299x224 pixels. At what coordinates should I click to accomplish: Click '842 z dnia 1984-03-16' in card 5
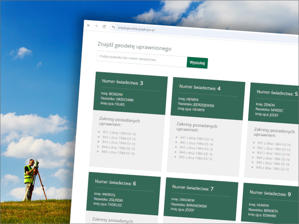274,149
